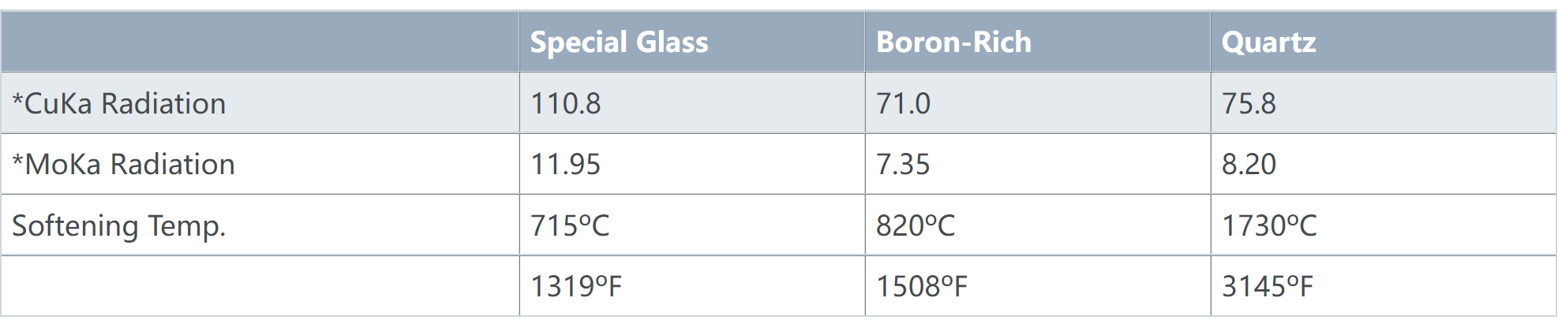This screenshot has width=1558, height=320.
Task: Select the 3145°F value cell
Action: (1384, 286)
